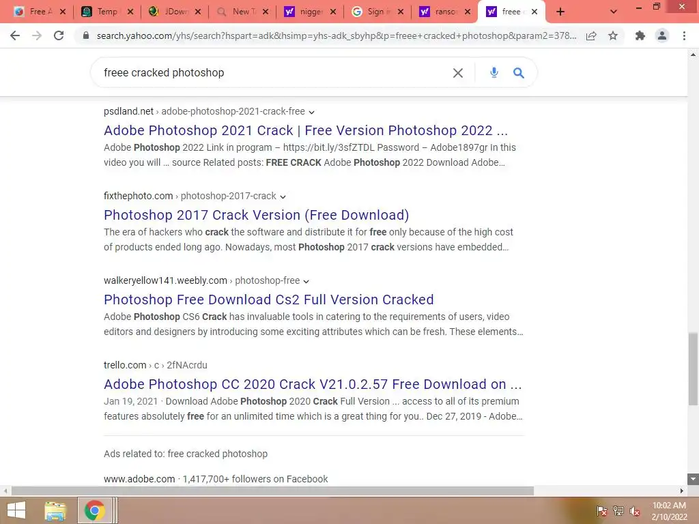Open the Windows Start button
The image size is (699, 524).
pos(16,510)
